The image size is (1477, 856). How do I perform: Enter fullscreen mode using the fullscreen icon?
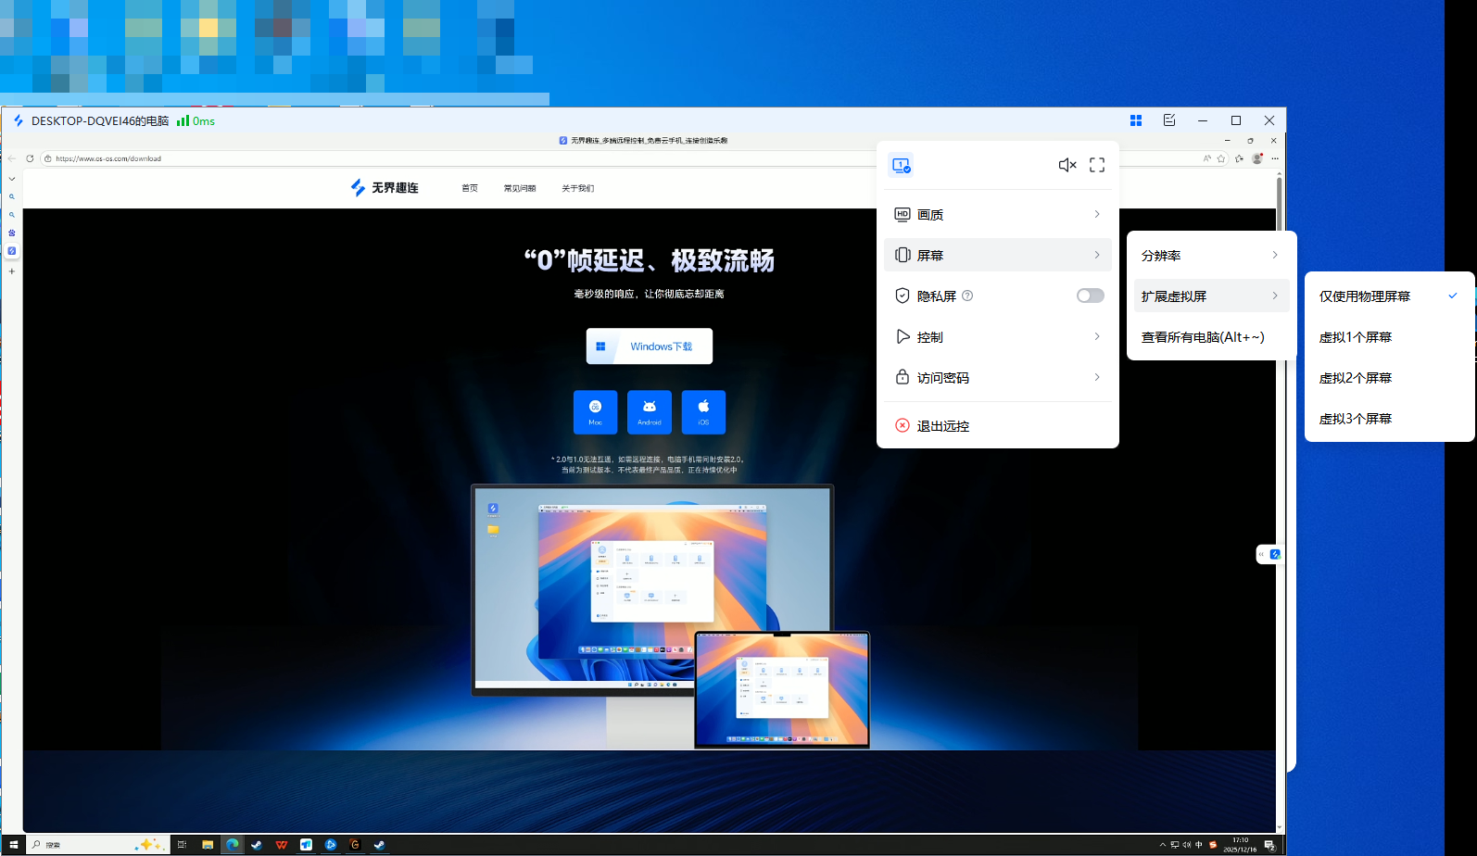[x=1097, y=165]
